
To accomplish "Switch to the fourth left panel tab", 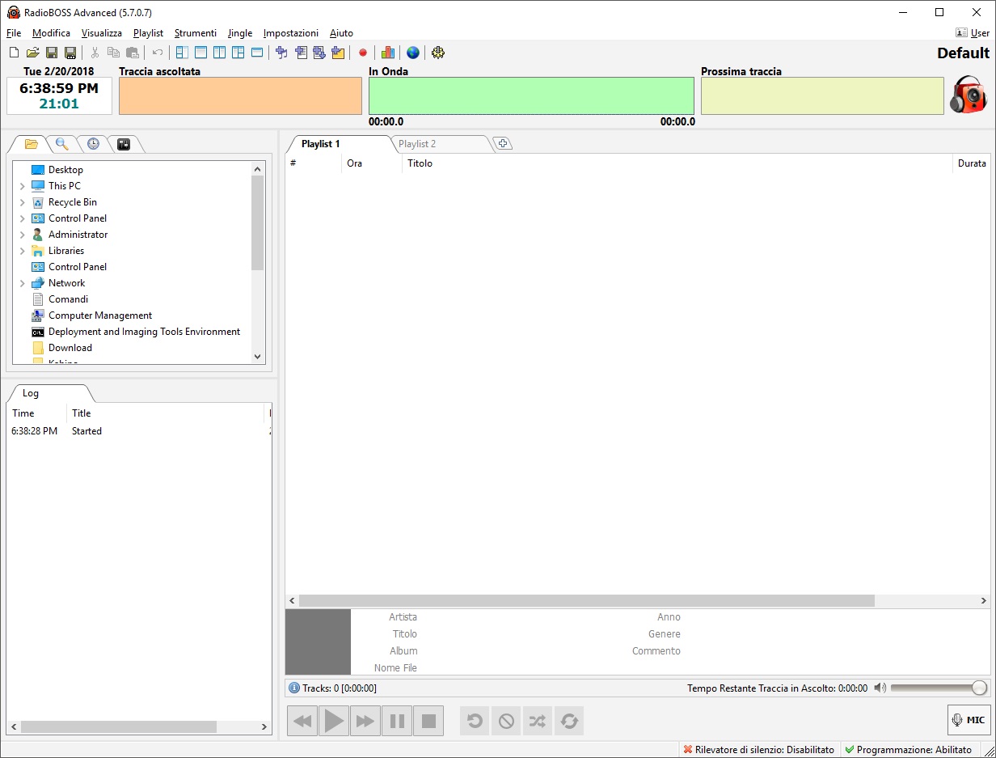I will 124,144.
